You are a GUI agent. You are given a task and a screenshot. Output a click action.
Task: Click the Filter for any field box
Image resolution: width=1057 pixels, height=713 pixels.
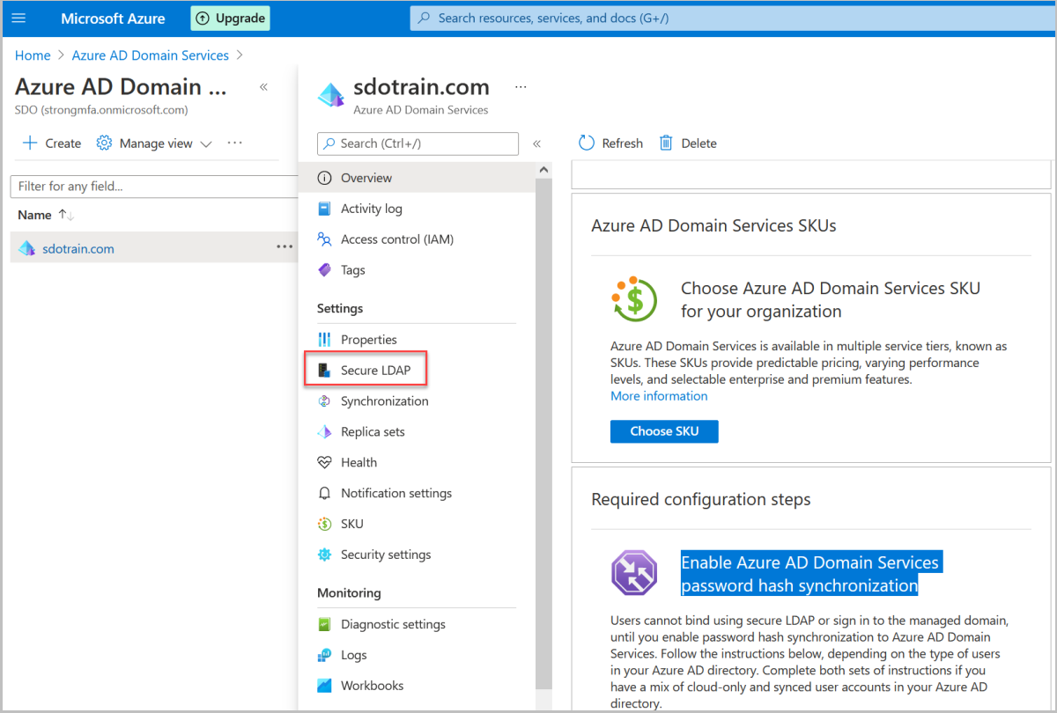154,187
